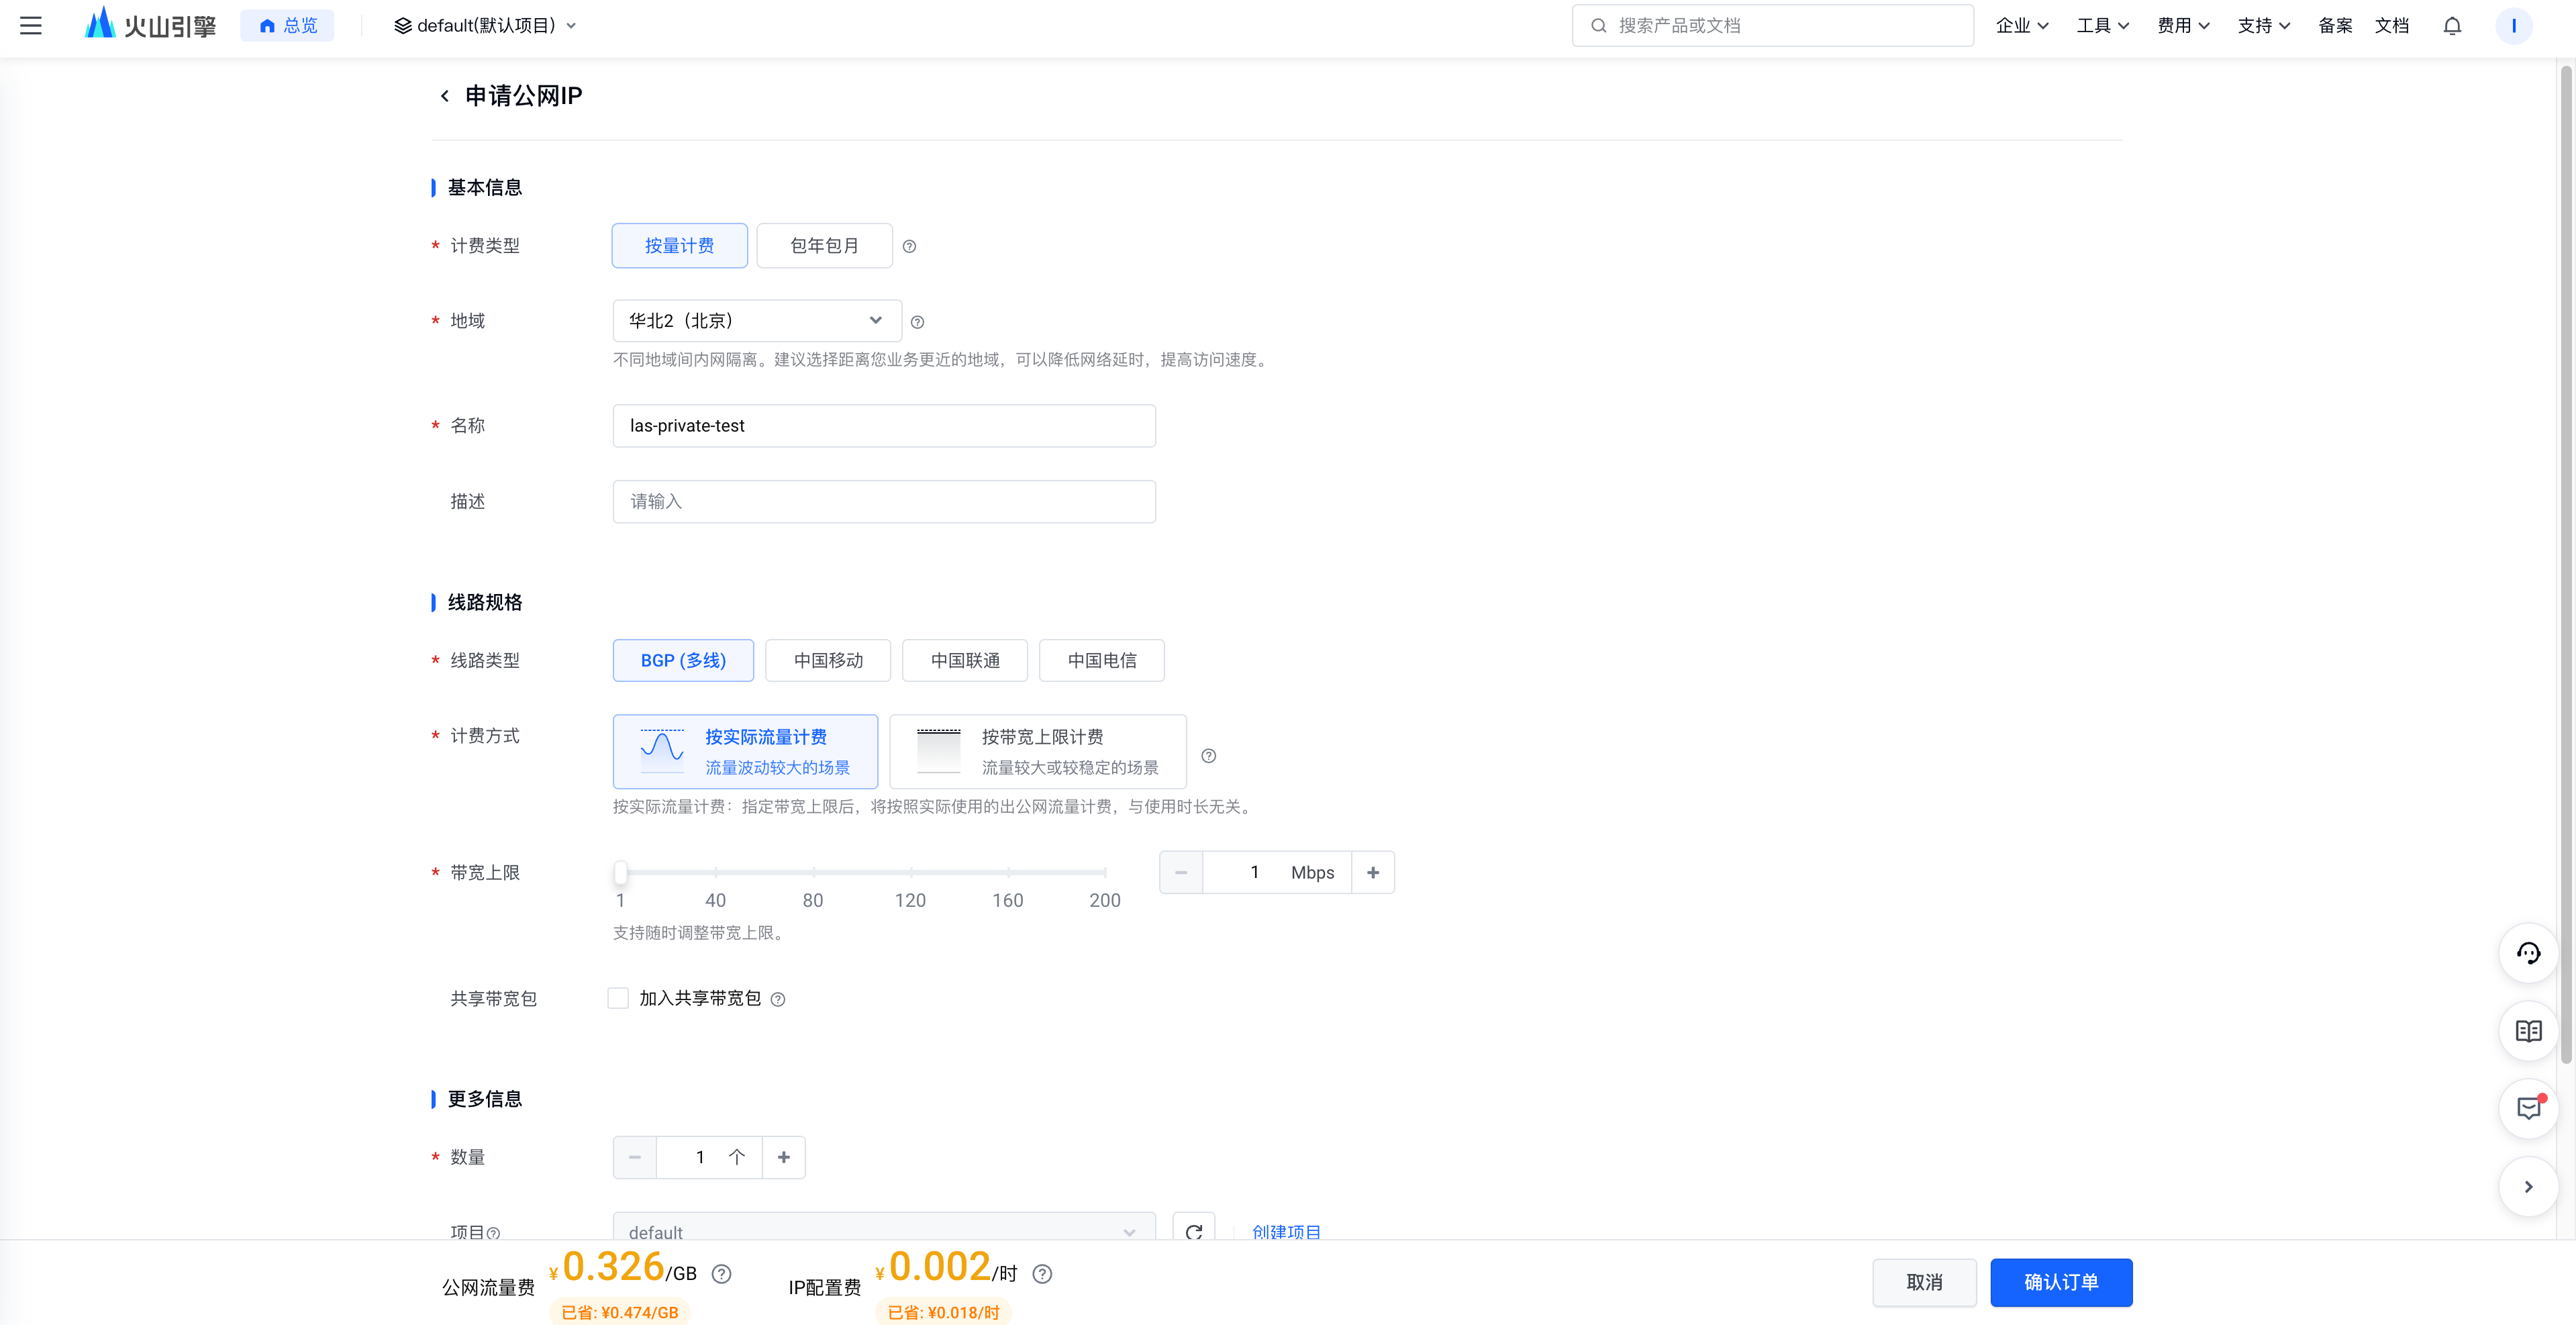Image resolution: width=2576 pixels, height=1325 pixels.
Task: Focus the 搜索产品或文档 search box
Action: (x=1773, y=26)
